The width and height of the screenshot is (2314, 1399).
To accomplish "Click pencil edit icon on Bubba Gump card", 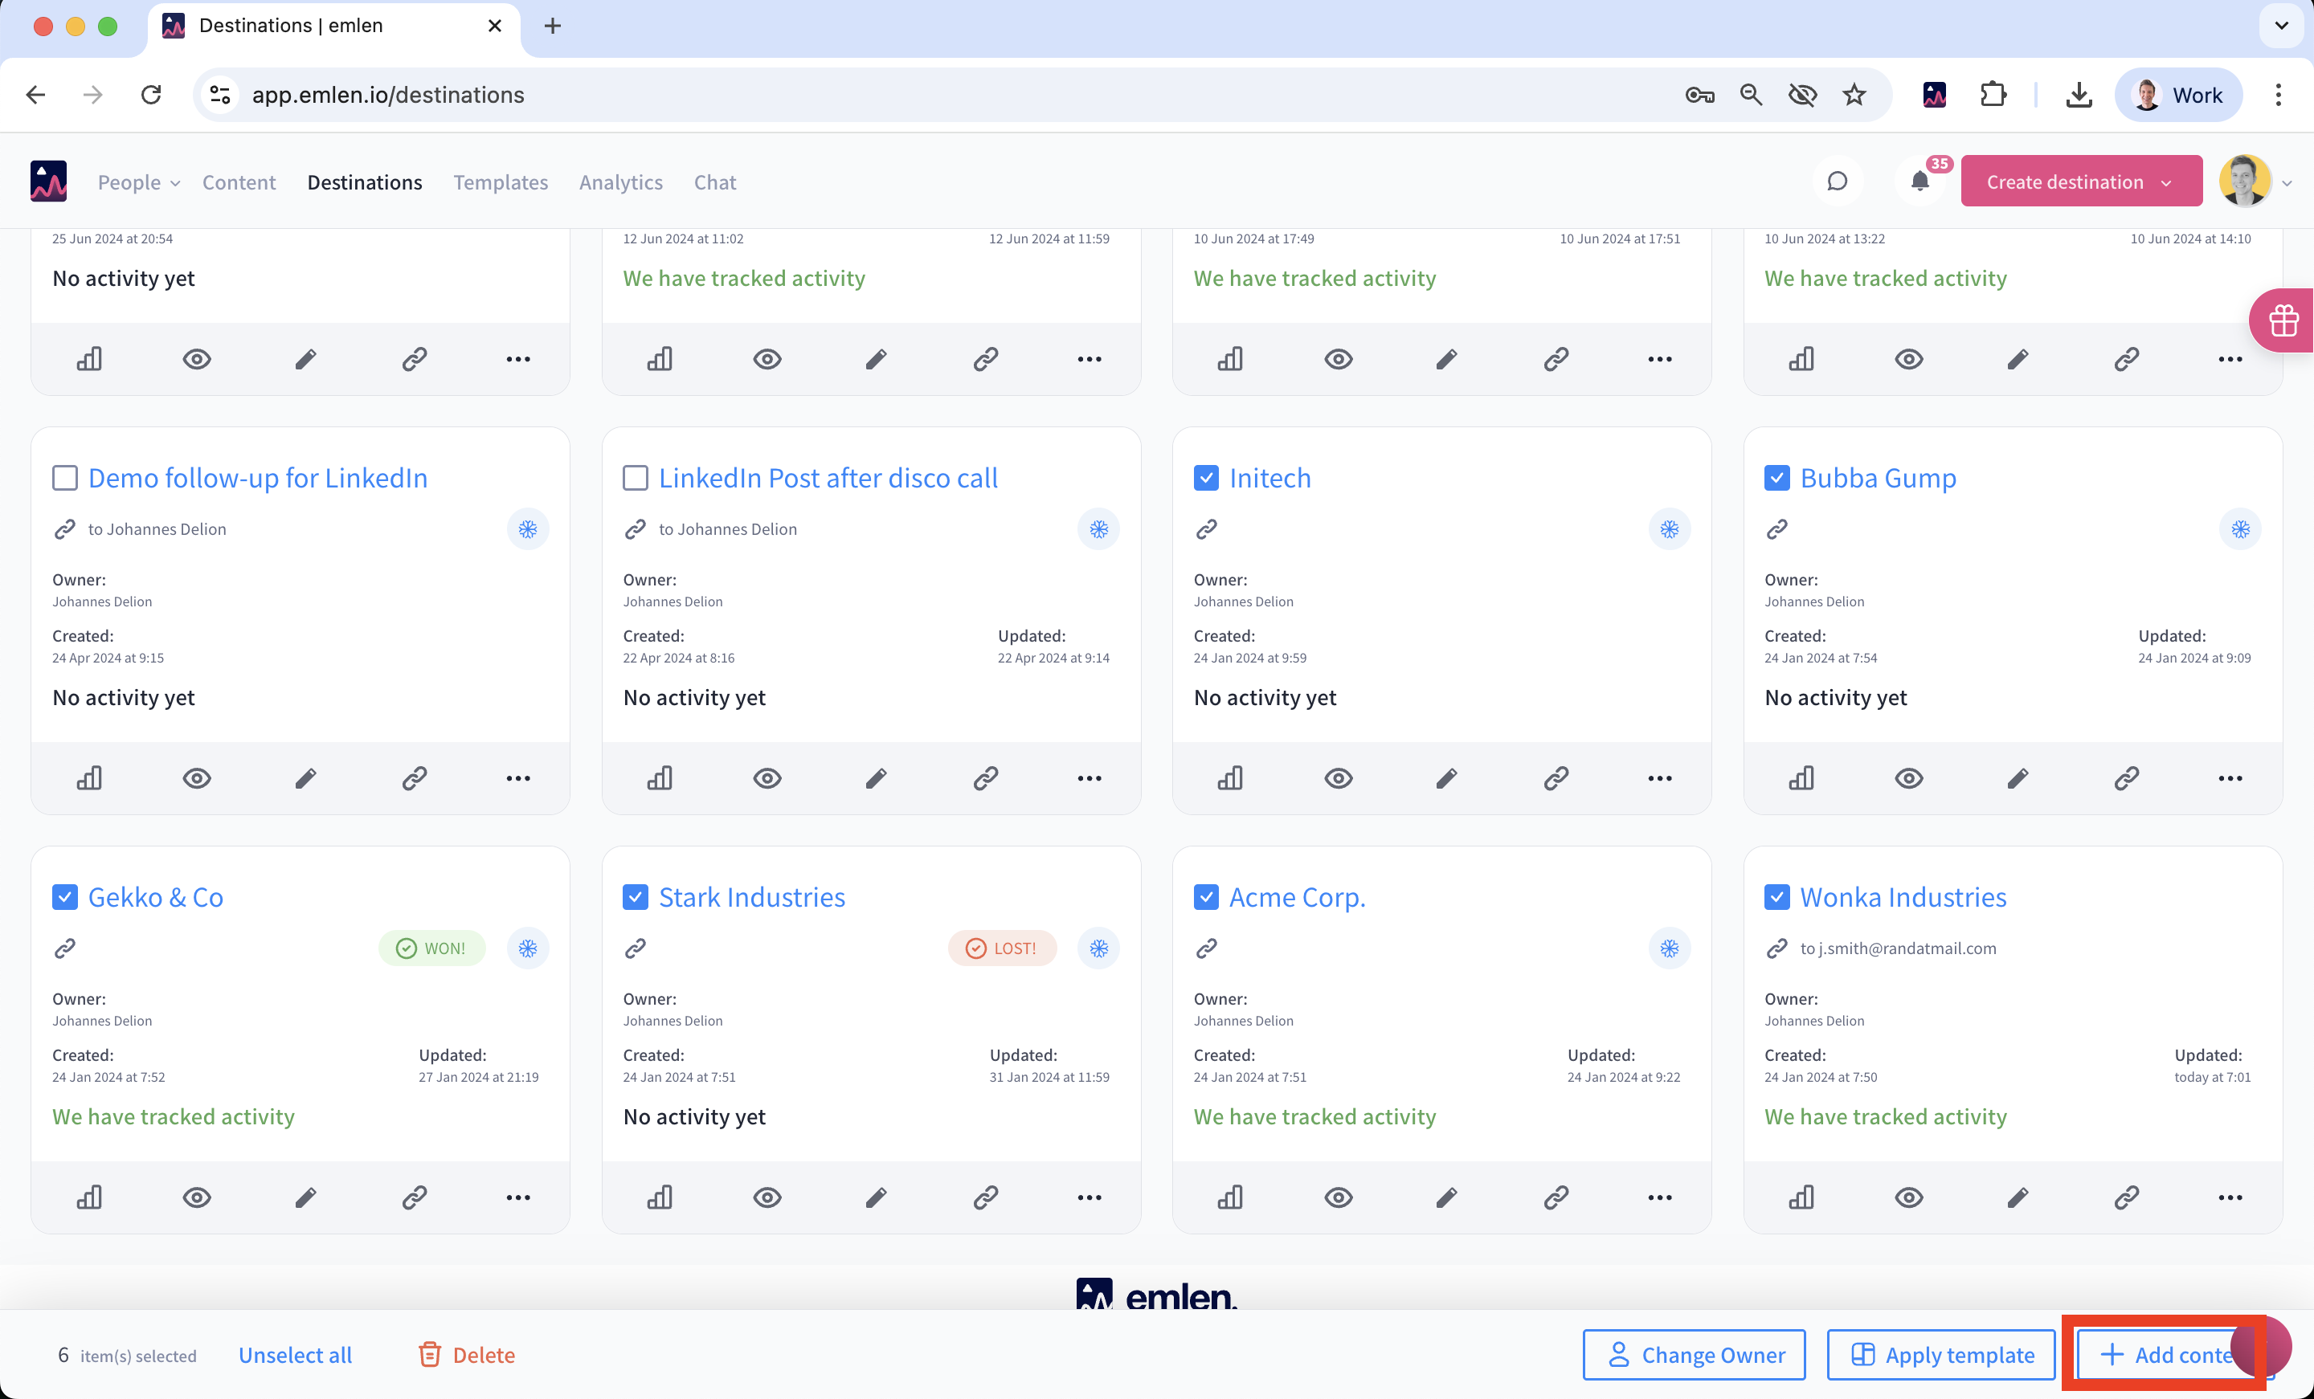I will point(2018,777).
